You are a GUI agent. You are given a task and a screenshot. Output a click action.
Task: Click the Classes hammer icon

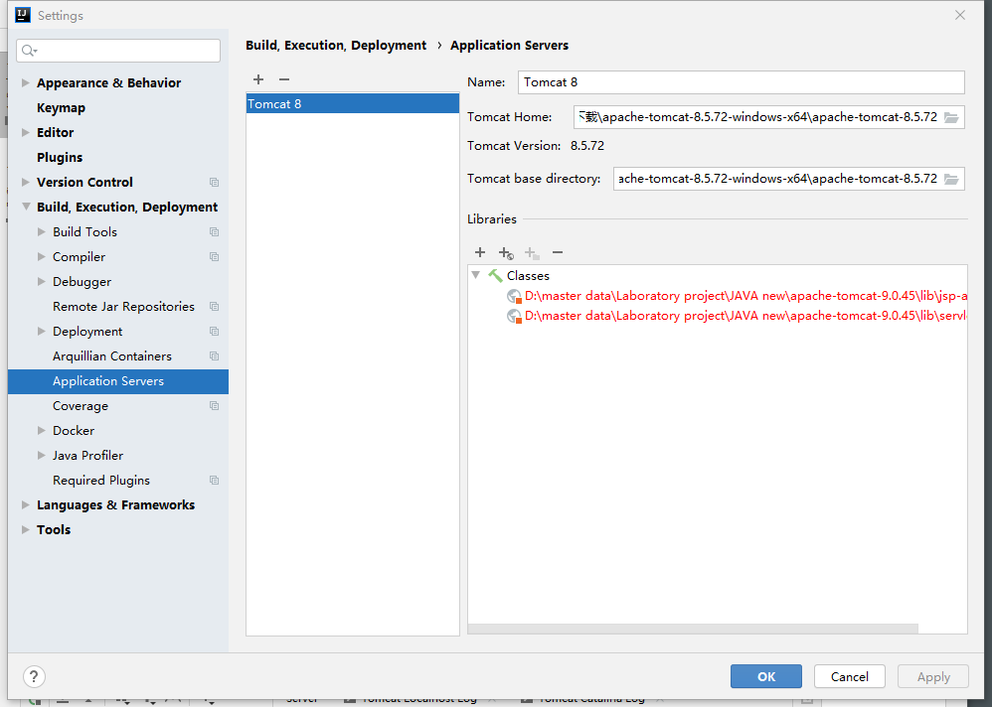point(495,275)
